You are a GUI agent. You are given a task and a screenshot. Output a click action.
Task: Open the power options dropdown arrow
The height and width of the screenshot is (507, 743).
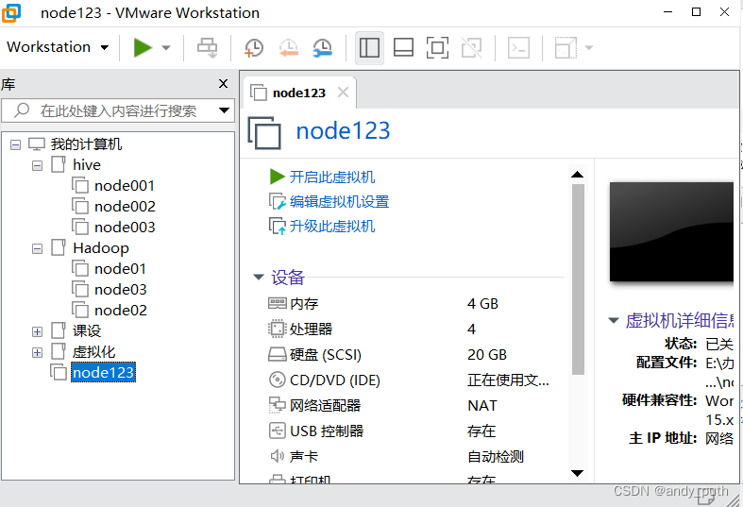pos(166,47)
